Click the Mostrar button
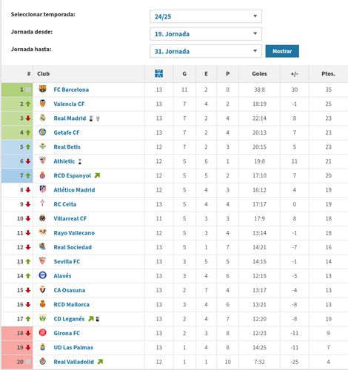The image size is (348, 370). (x=282, y=51)
